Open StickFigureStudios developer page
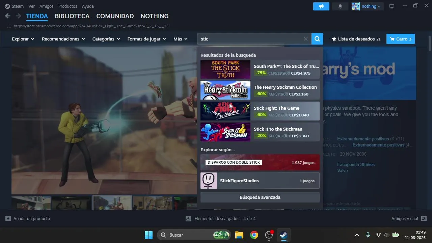Screen dimensions: 432x243 tap(260, 181)
